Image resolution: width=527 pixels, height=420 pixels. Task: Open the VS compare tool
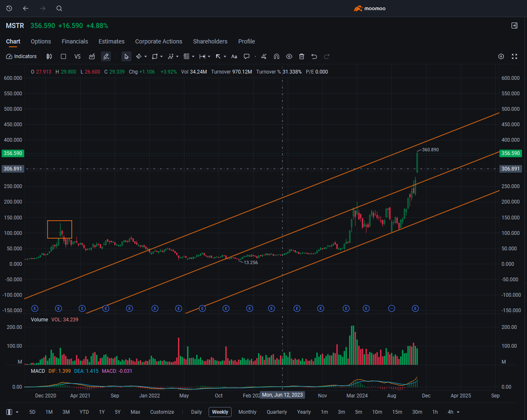78,56
